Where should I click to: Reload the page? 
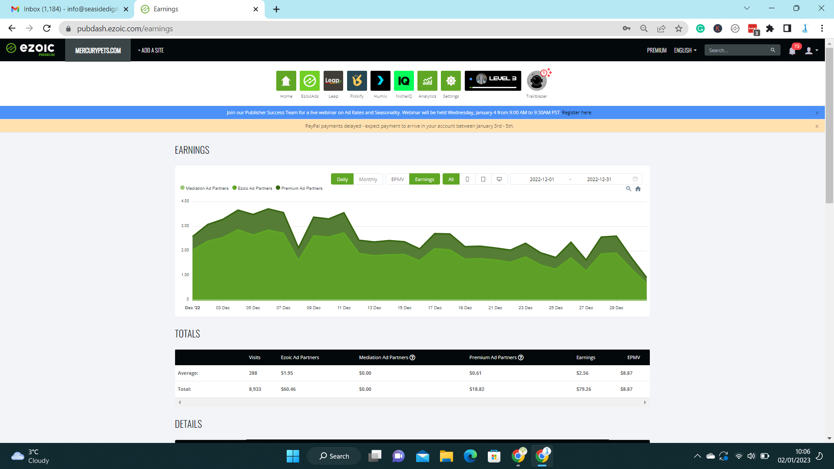[47, 29]
